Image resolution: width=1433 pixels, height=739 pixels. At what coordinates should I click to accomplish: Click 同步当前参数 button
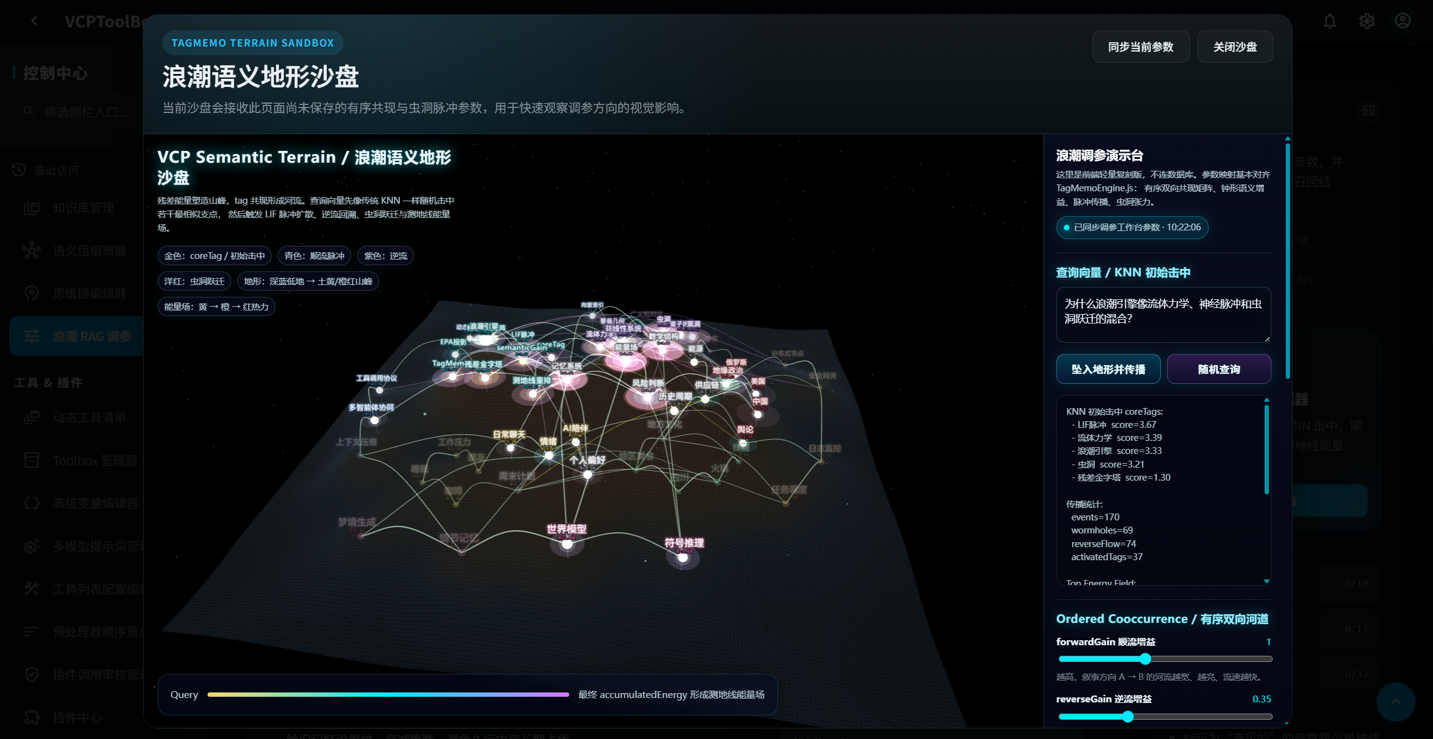click(1141, 47)
